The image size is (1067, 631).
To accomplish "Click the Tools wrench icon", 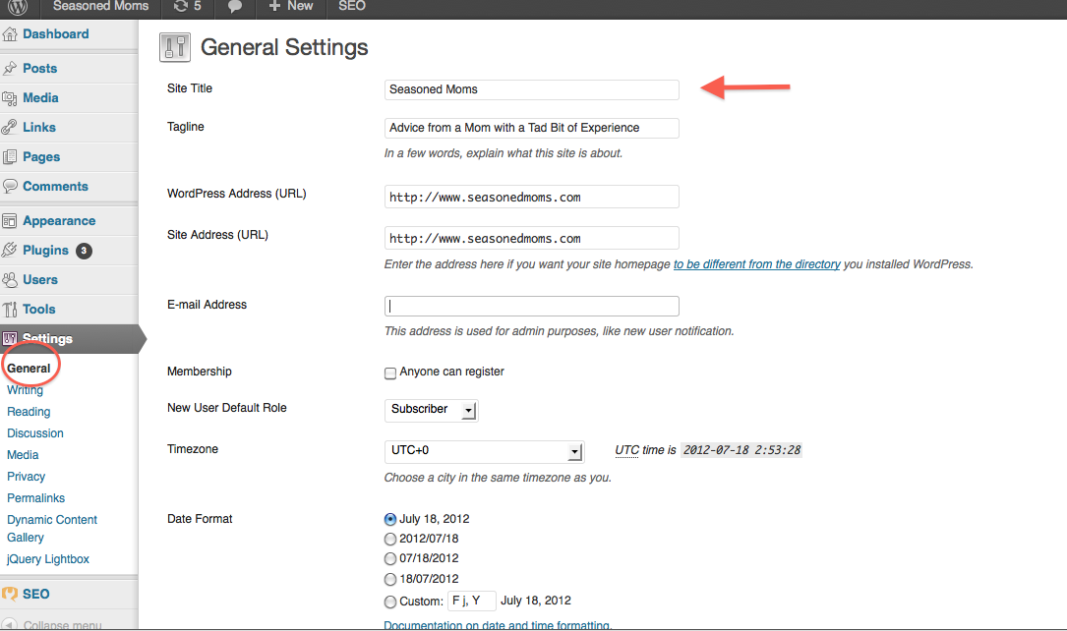I will click(x=10, y=310).
